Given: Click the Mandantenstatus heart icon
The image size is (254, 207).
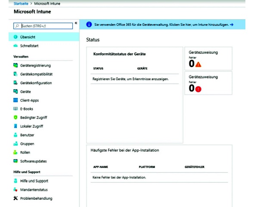Looking at the screenshot, I should coord(15,189).
